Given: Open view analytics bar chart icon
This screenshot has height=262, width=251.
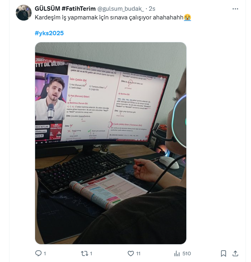Looking at the screenshot, I should pyautogui.click(x=177, y=253).
